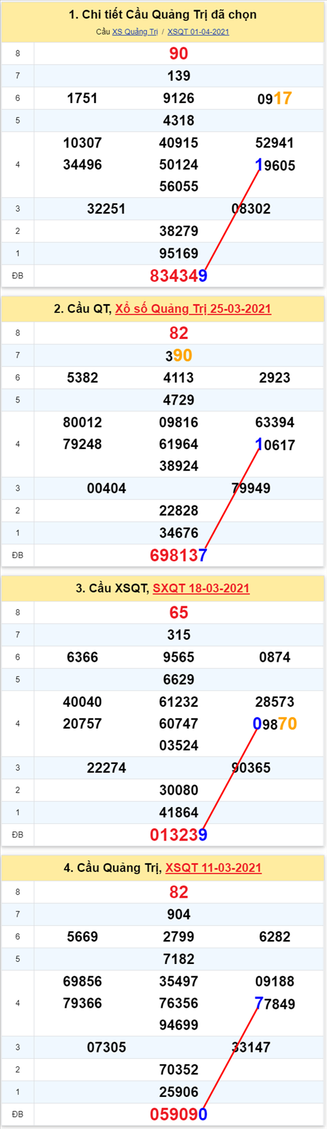Click prize-7 number 904
The width and height of the screenshot is (327, 1129).
pos(178,915)
